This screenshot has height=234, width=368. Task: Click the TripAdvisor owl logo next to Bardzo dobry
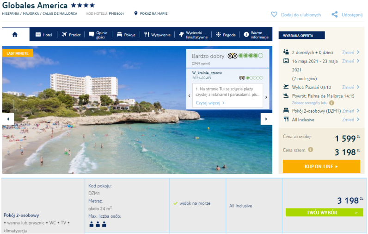pyautogui.click(x=233, y=56)
